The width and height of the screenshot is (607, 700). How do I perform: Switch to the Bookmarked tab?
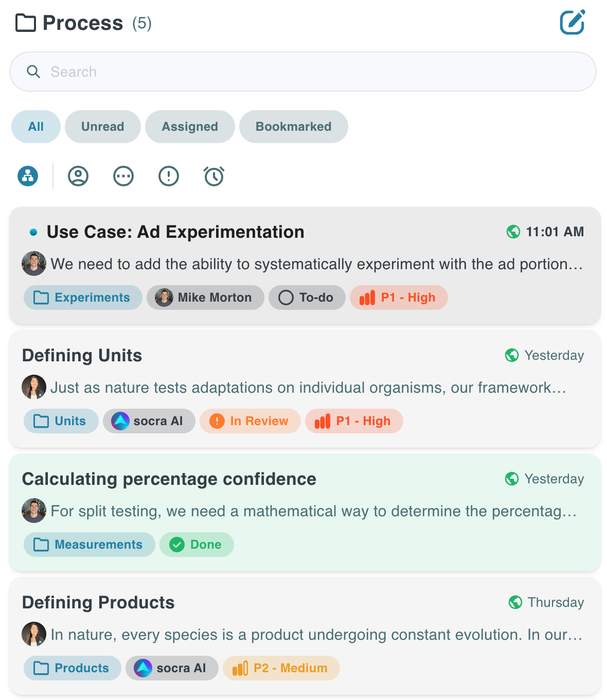coord(294,127)
